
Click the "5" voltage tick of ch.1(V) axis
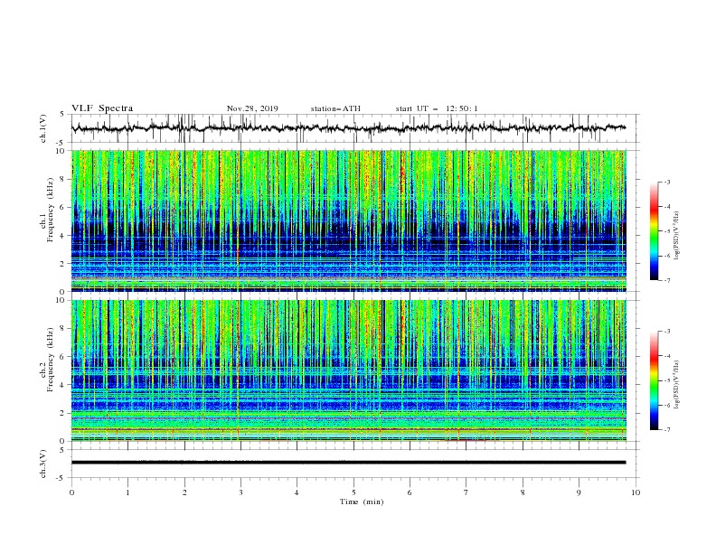(x=63, y=114)
